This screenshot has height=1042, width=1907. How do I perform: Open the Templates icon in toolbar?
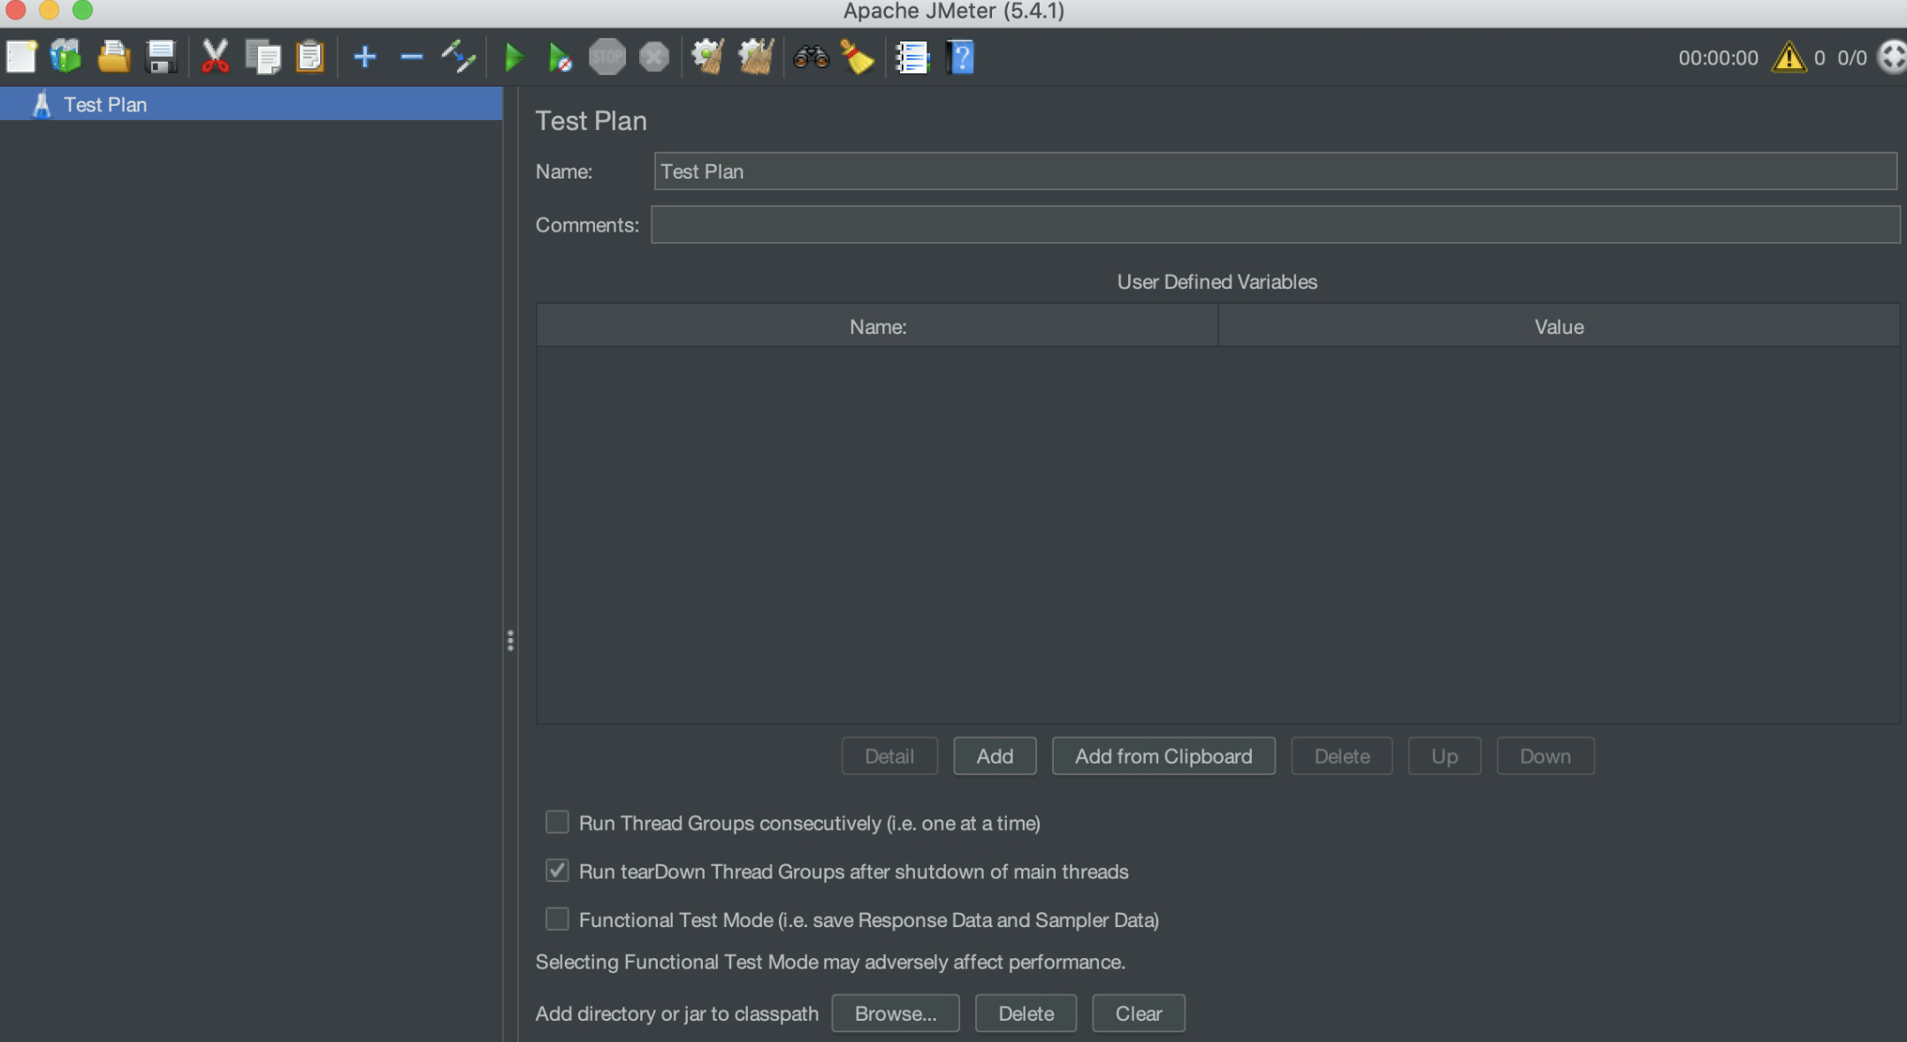tap(66, 57)
